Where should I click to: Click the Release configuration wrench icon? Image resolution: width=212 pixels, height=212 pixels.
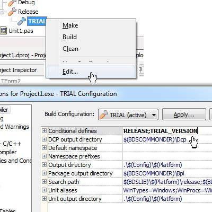pyautogui.click(x=12, y=12)
